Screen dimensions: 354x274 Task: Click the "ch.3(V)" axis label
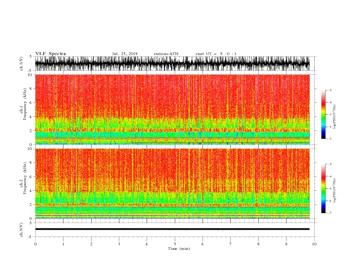pos(21,230)
